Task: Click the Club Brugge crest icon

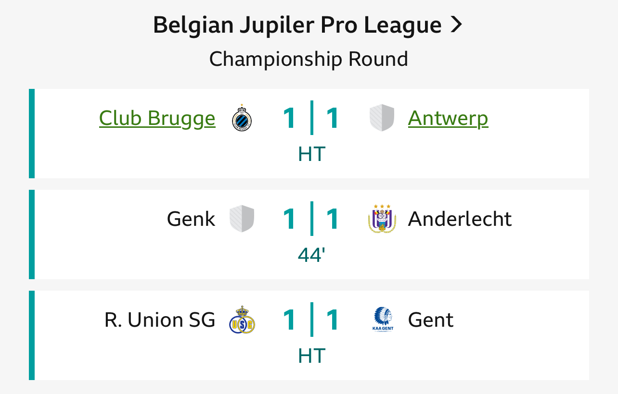Action: 242,118
